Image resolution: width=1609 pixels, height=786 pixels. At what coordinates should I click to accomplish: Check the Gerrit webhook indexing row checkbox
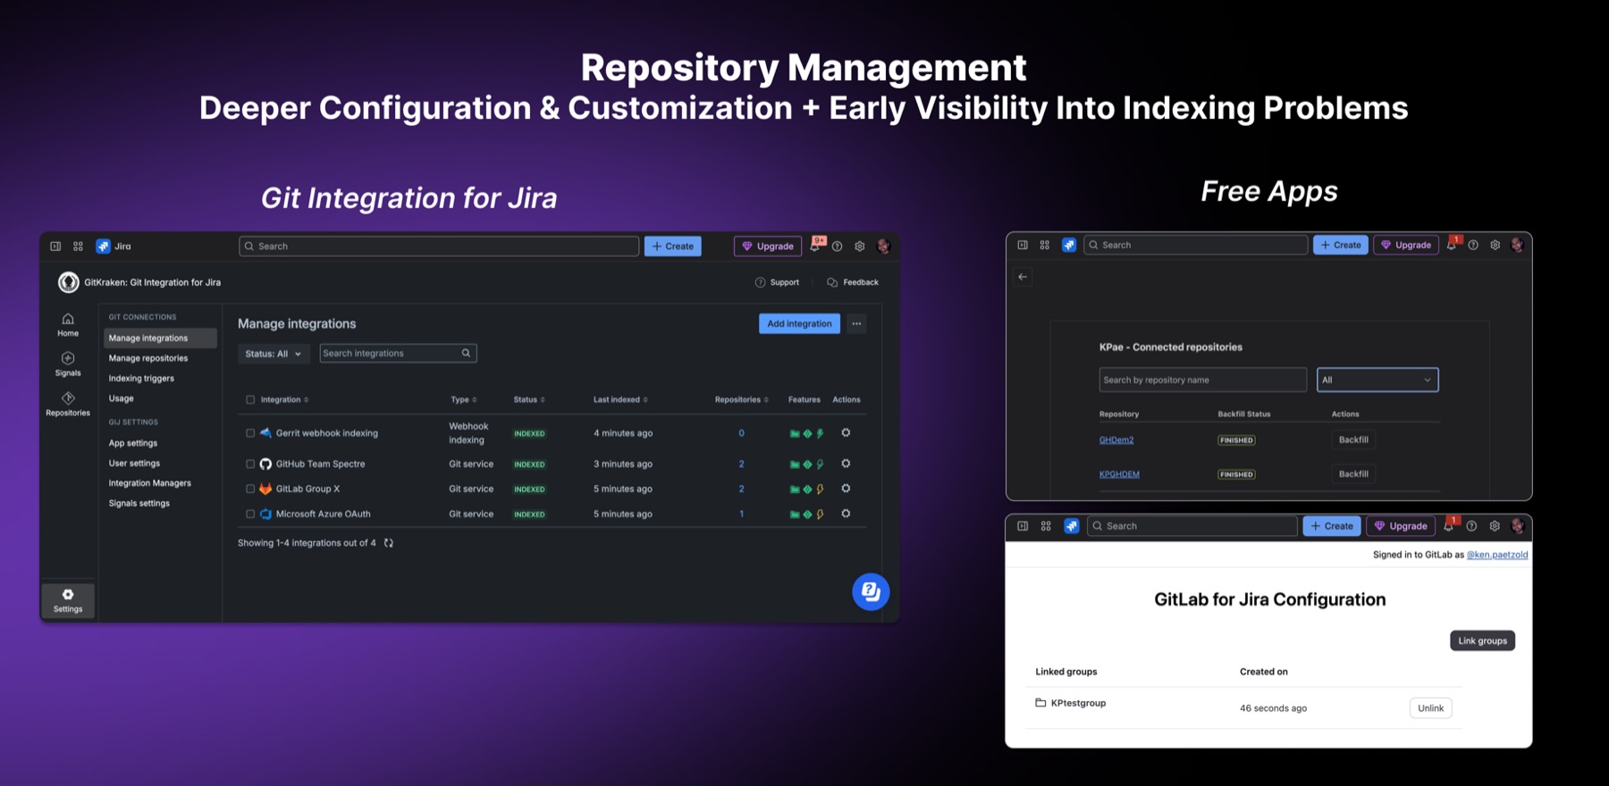pos(250,433)
